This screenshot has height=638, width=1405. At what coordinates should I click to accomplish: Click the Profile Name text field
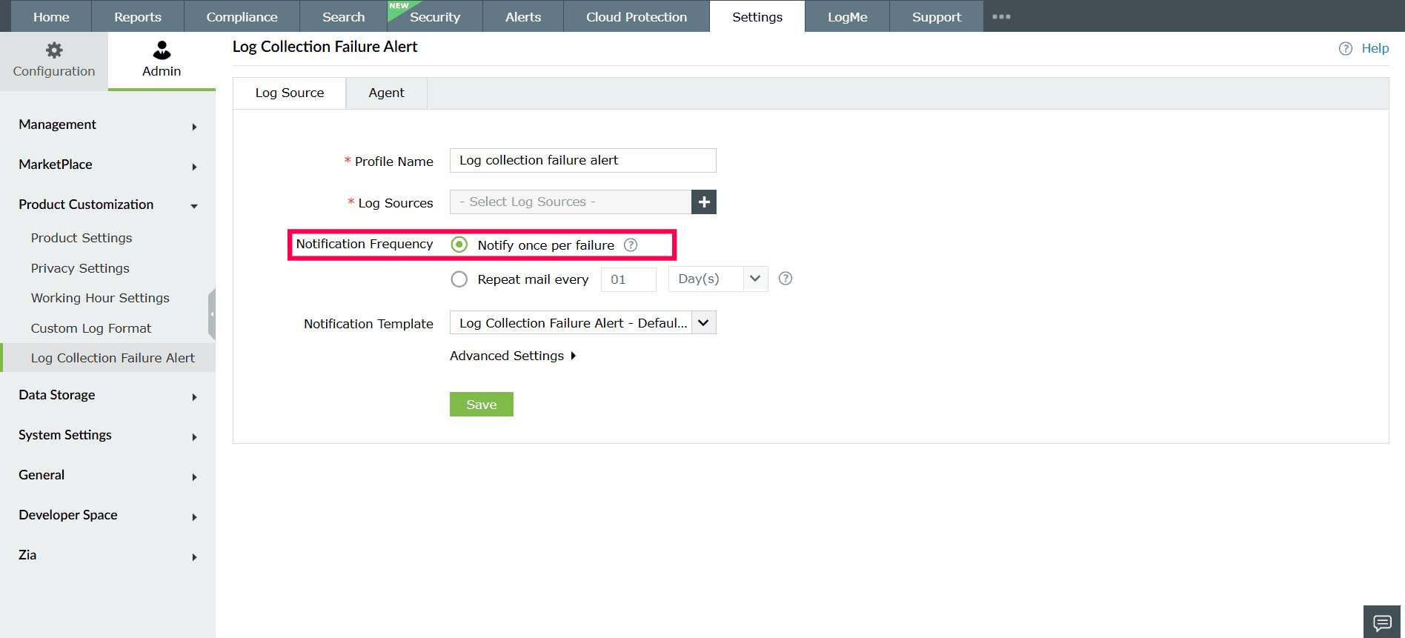coord(583,160)
